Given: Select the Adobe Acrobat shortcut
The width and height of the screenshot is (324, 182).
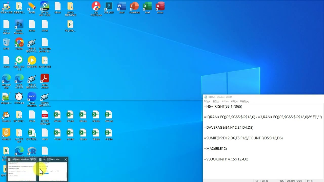Looking at the screenshot, I should click(x=45, y=81).
